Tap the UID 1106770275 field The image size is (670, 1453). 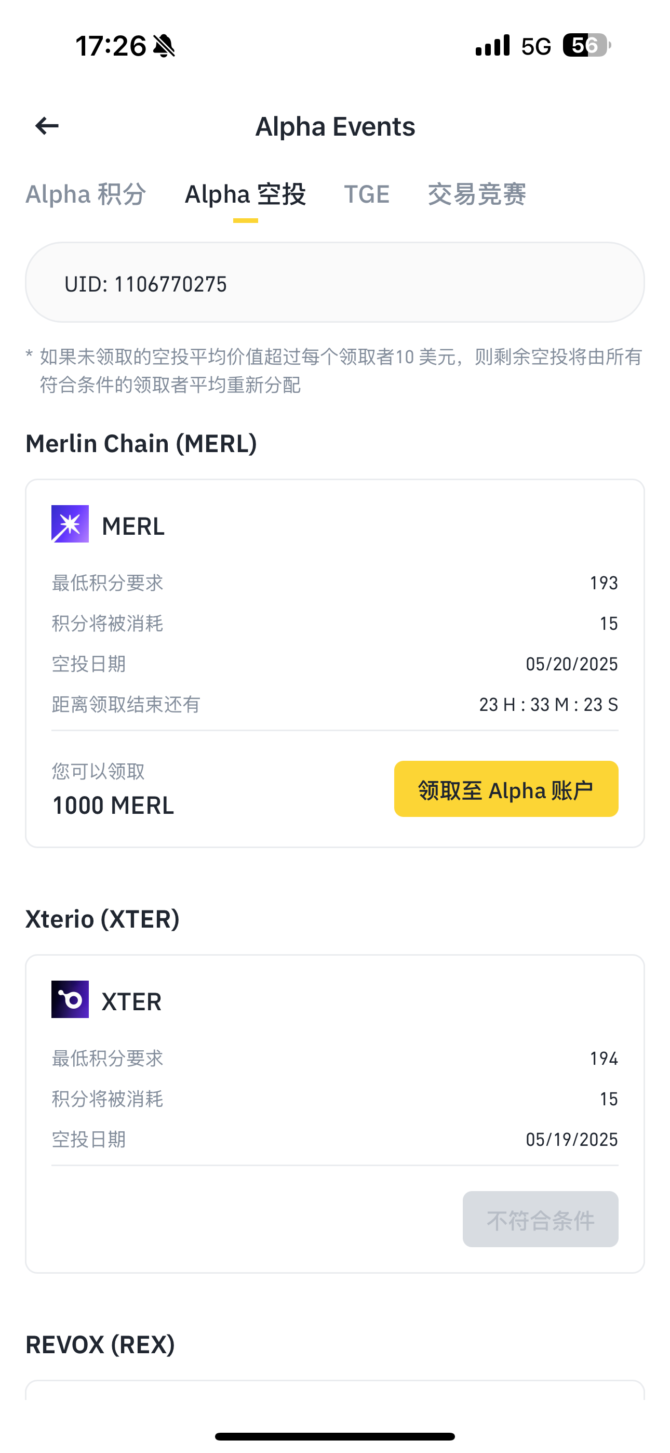(x=334, y=283)
